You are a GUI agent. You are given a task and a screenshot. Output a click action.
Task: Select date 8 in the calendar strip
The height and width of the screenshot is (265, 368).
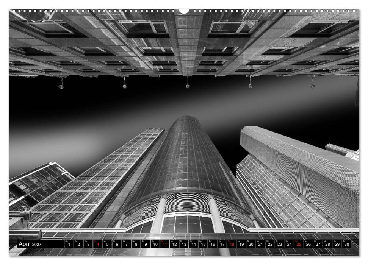(x=136, y=244)
